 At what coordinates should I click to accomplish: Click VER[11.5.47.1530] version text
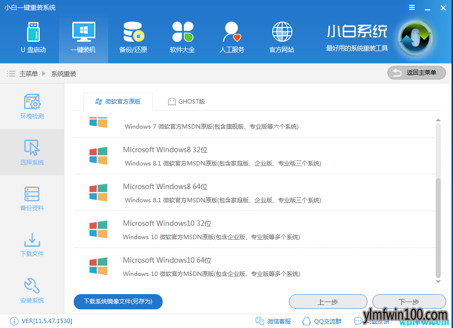tap(47, 321)
